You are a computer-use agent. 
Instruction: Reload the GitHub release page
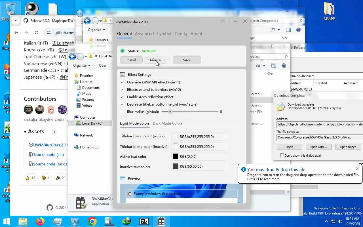pos(36,33)
